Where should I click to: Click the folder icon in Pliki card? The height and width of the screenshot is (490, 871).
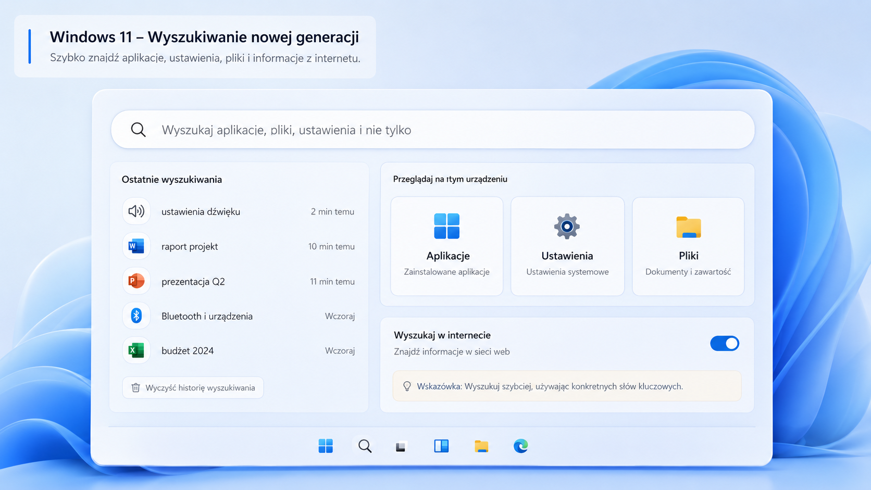[689, 227]
